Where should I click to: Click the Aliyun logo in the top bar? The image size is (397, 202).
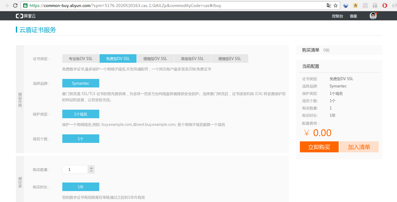pyautogui.click(x=25, y=16)
